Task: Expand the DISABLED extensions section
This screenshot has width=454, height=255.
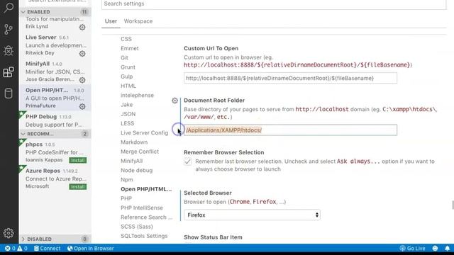Action: [x=55, y=239]
